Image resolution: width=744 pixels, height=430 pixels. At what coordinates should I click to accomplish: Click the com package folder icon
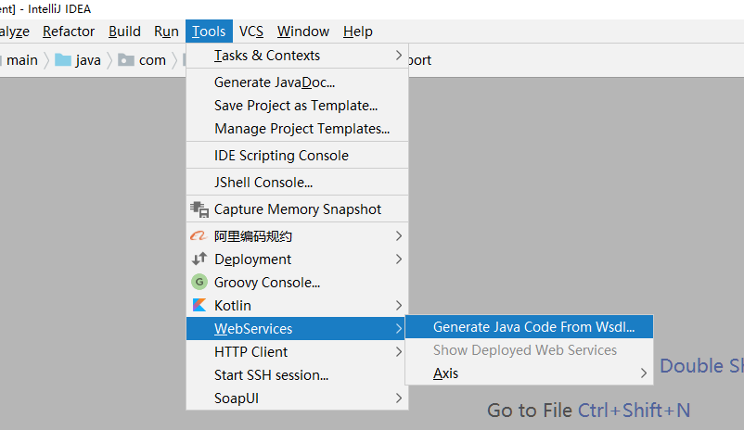pyautogui.click(x=126, y=59)
